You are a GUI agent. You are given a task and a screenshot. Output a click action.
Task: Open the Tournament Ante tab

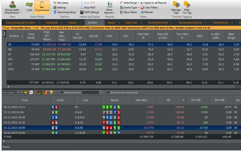click(158, 23)
